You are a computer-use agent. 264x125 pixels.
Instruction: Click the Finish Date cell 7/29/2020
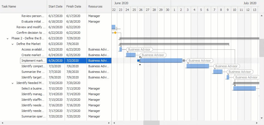click(76, 38)
